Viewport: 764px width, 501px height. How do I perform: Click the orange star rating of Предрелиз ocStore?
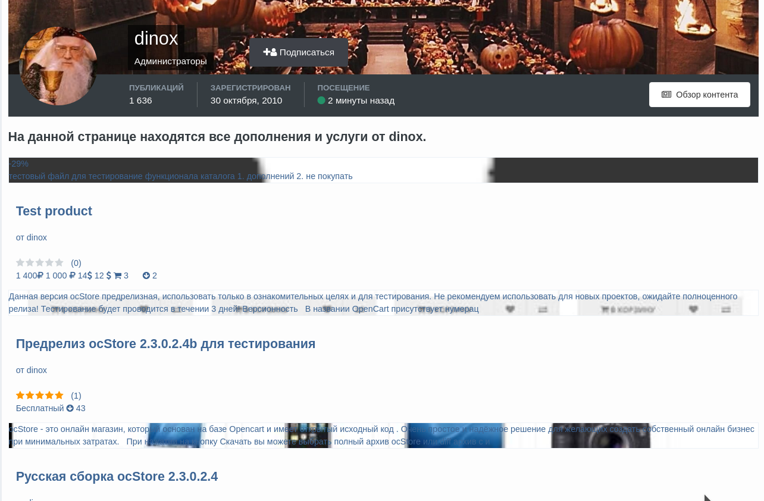click(x=40, y=395)
